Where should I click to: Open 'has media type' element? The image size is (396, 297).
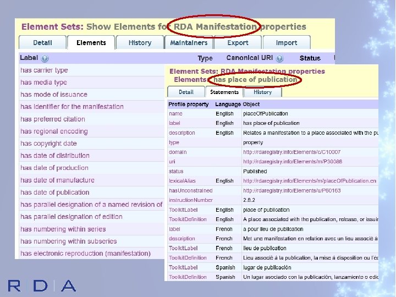tap(43, 82)
